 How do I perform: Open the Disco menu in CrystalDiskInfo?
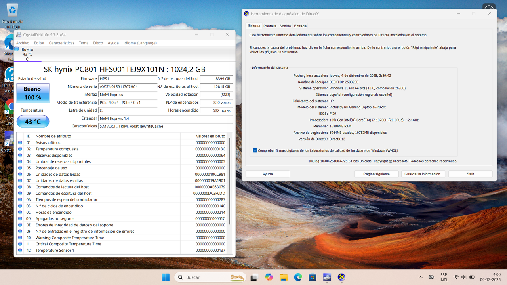[98, 43]
